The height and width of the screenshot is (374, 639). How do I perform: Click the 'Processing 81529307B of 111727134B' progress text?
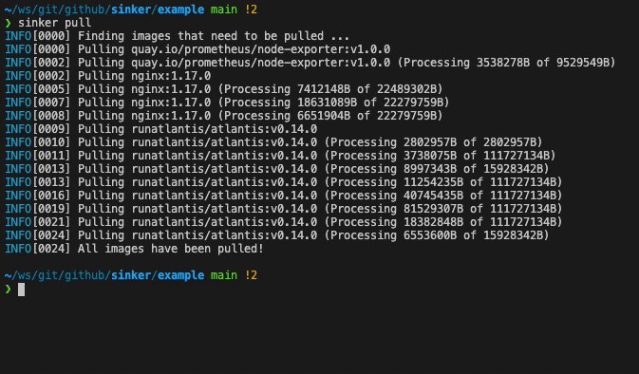(x=443, y=209)
